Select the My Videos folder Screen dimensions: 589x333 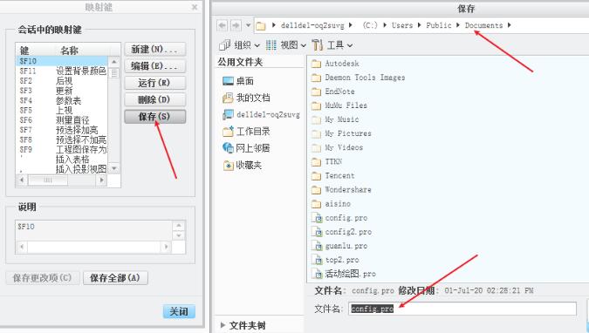click(338, 147)
